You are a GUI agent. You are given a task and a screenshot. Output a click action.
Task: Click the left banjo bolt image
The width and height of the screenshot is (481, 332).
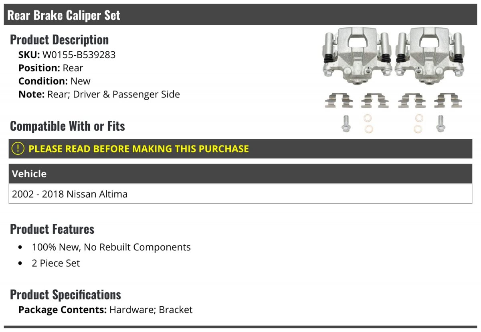pos(346,123)
